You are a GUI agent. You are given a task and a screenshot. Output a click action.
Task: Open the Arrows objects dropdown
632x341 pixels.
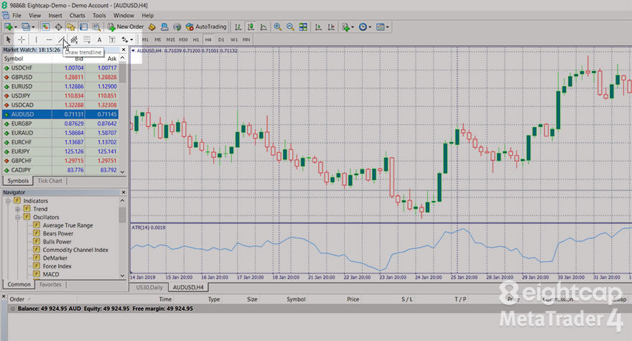[127, 39]
